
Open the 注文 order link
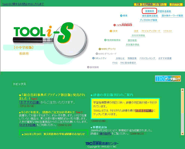click(136, 31)
